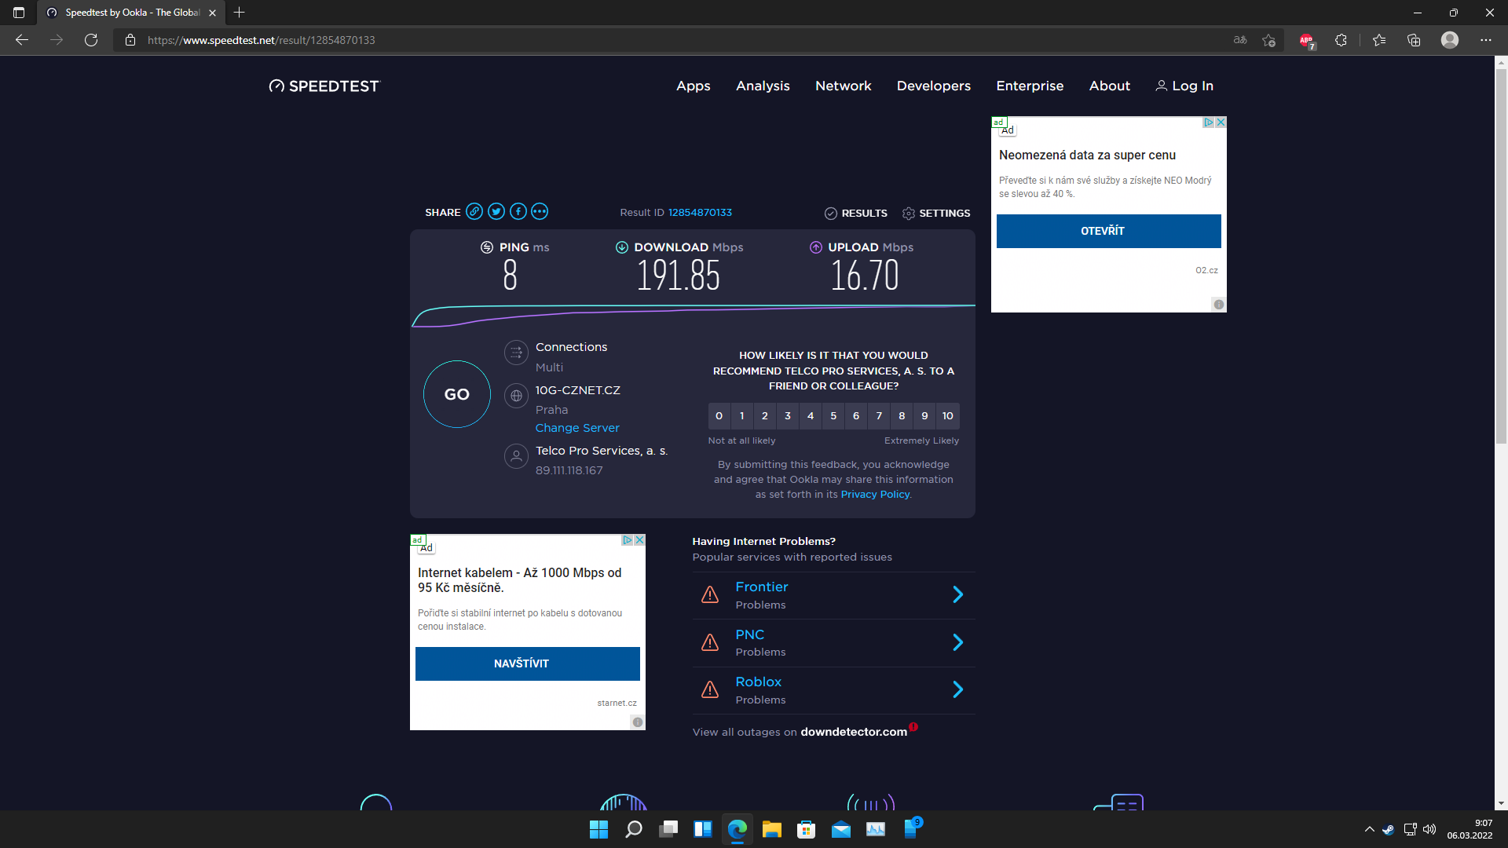This screenshot has width=1508, height=848.
Task: Expand Roblox problems chevron
Action: click(x=957, y=690)
